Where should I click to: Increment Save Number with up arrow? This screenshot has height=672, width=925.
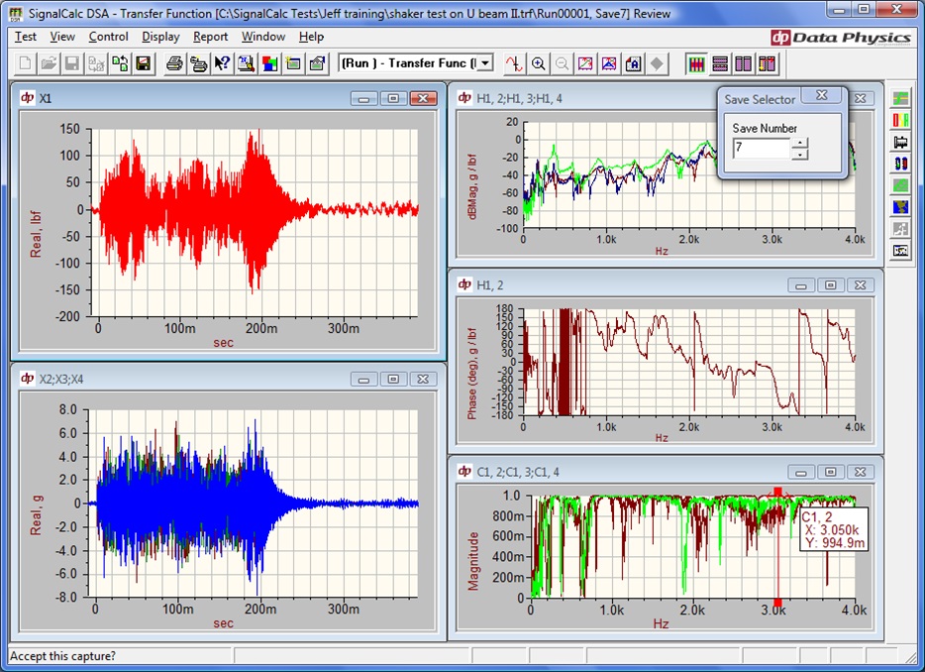pos(799,143)
